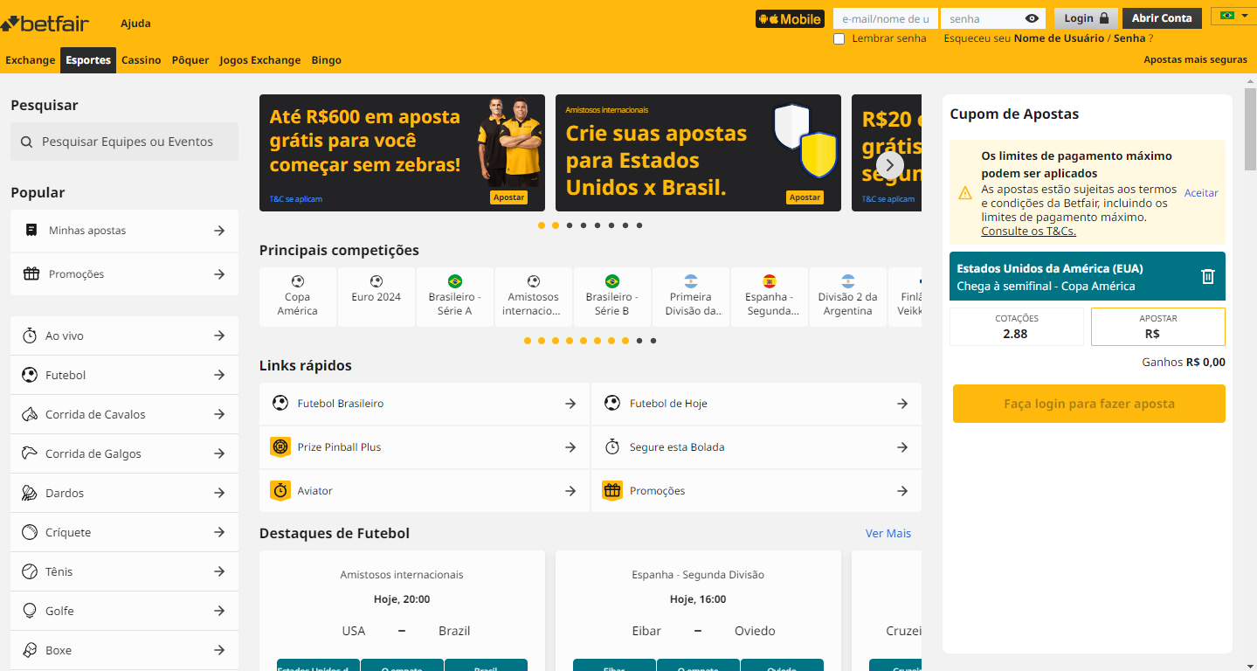Click the Pesquisar Equipes ou Eventos search box
The width and height of the screenshot is (1257, 671).
[x=124, y=142]
